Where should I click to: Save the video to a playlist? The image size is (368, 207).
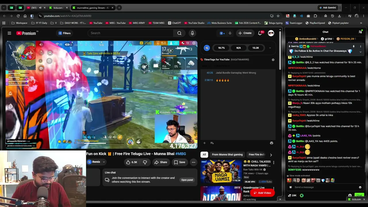pyautogui.click(x=179, y=162)
